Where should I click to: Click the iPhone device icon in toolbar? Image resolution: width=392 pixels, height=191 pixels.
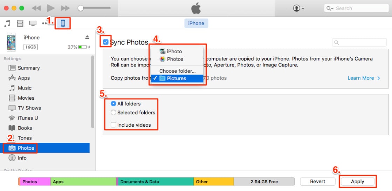(x=63, y=23)
